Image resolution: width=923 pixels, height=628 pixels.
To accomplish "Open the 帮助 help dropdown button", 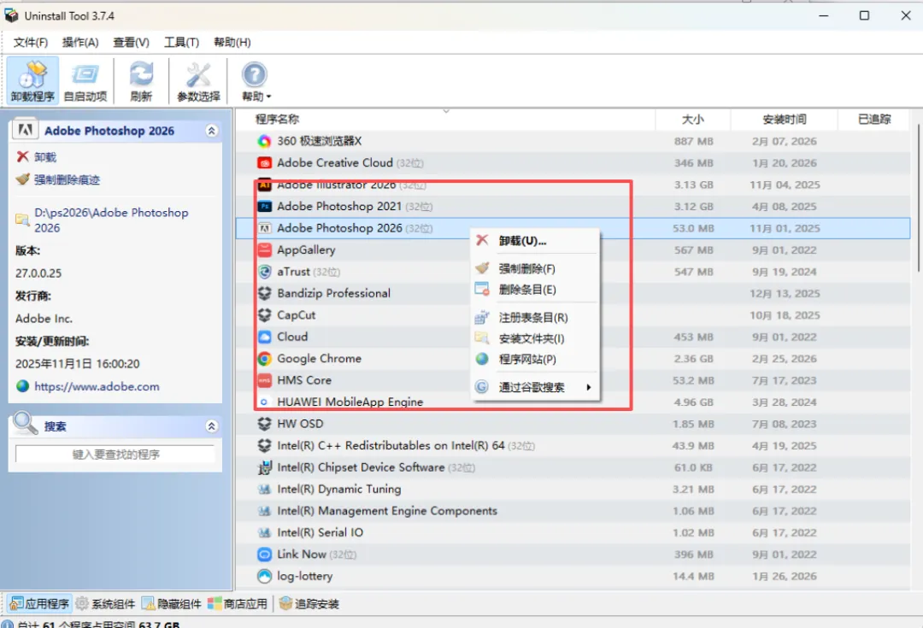I will (x=256, y=80).
